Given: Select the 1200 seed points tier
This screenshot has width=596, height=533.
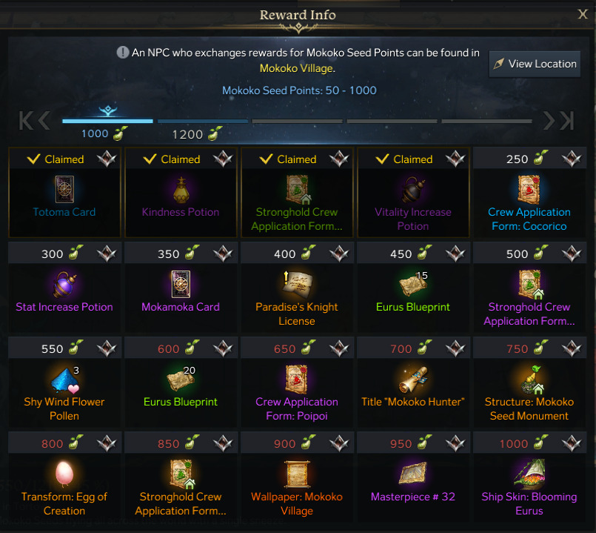Looking at the screenshot, I should point(196,134).
